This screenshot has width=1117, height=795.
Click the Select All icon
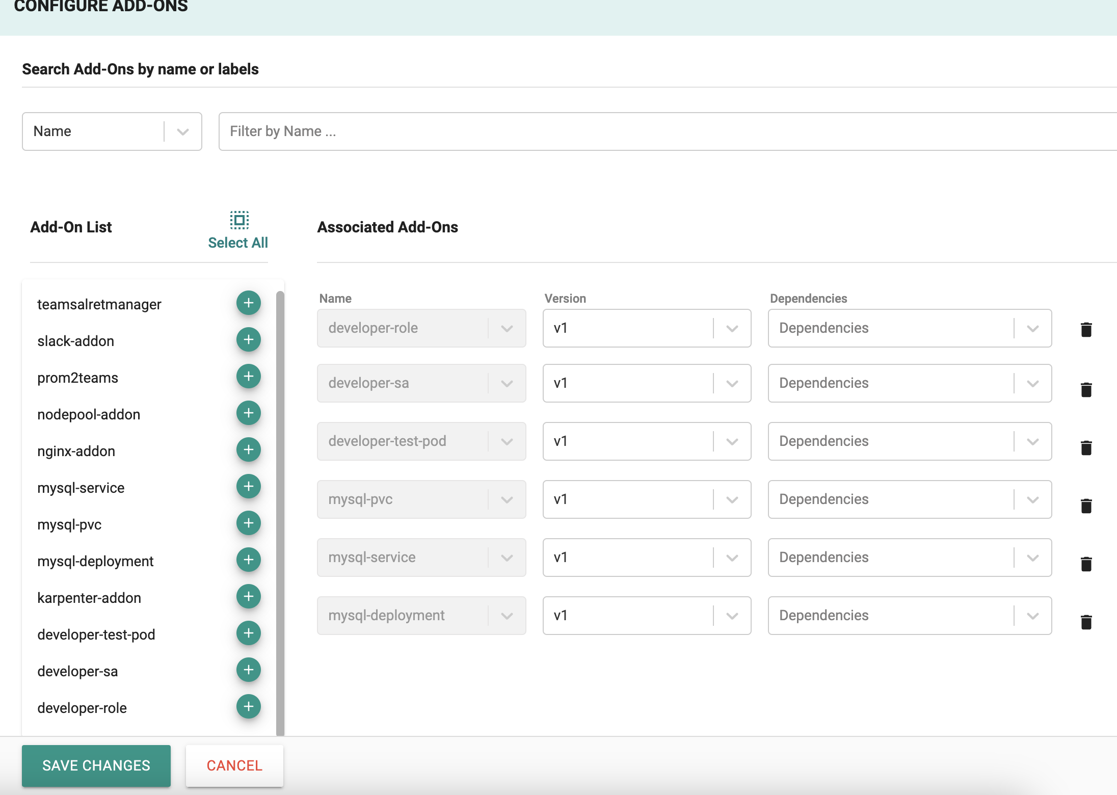click(239, 220)
